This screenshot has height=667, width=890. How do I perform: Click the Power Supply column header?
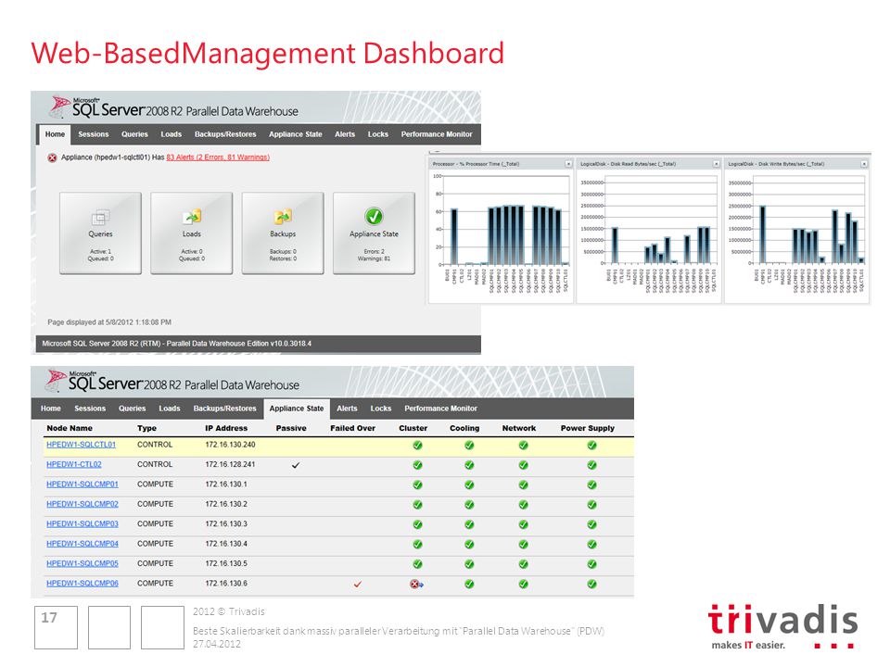(588, 428)
